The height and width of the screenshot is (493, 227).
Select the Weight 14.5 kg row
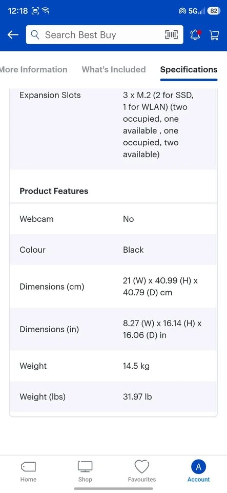pos(114,366)
